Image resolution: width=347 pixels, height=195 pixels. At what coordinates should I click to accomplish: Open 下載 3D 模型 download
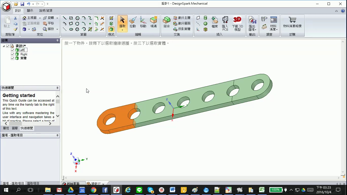point(237,24)
